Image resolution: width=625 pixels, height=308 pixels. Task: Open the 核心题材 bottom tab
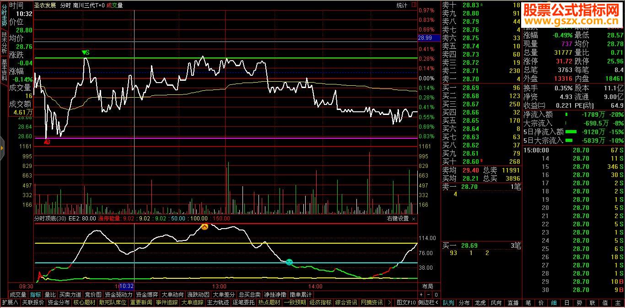[x=84, y=303]
